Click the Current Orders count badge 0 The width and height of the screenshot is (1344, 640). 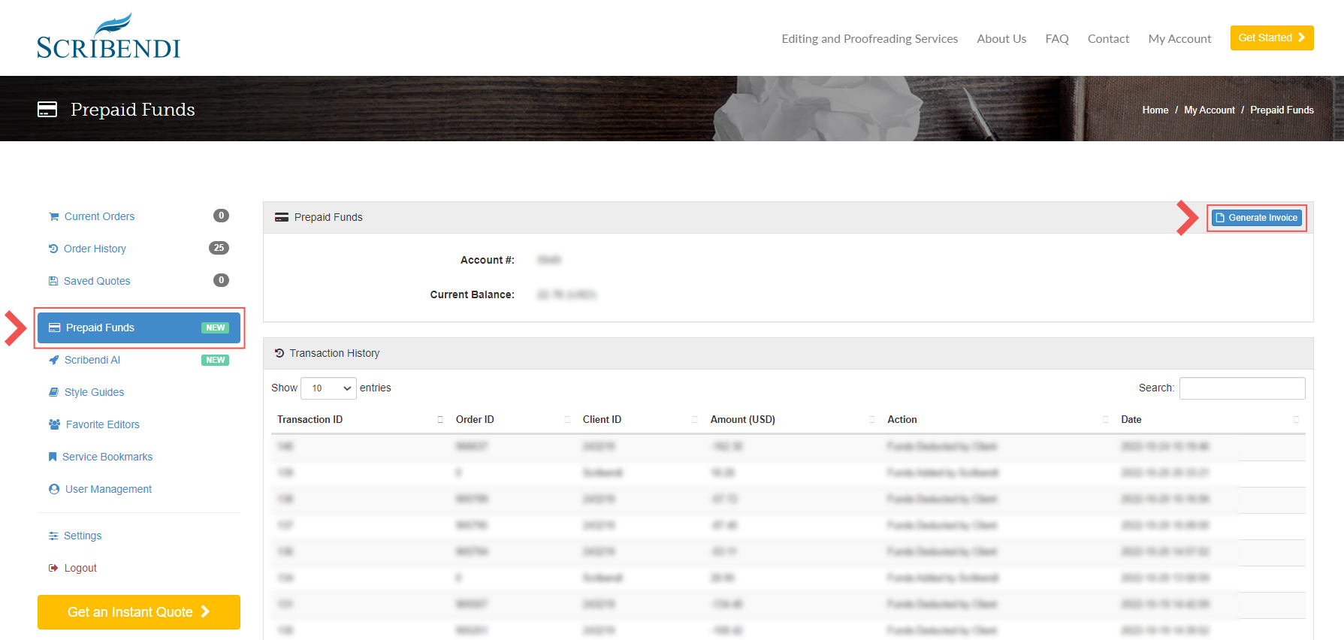click(221, 216)
